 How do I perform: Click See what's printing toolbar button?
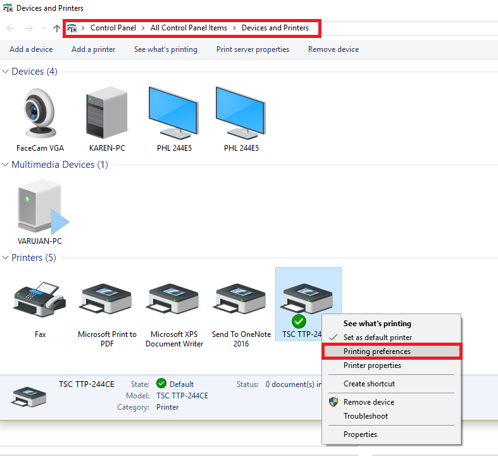(x=165, y=49)
